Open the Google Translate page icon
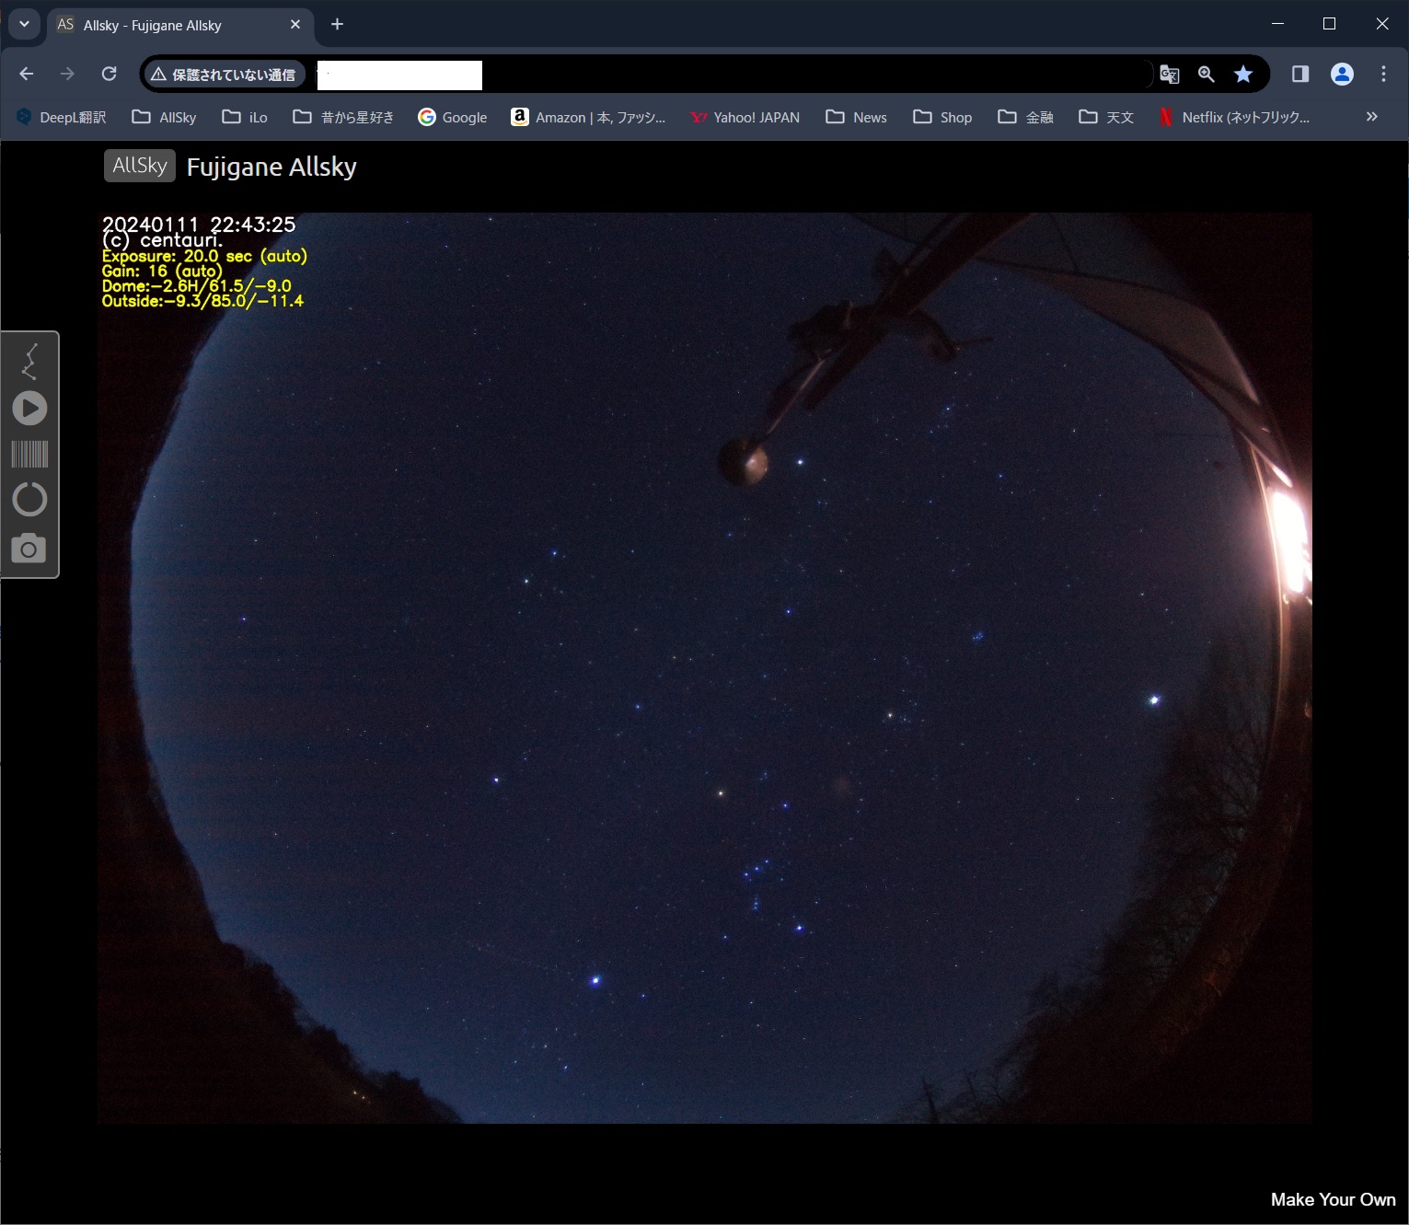Screen dimensions: 1409x1225 point(1170,75)
